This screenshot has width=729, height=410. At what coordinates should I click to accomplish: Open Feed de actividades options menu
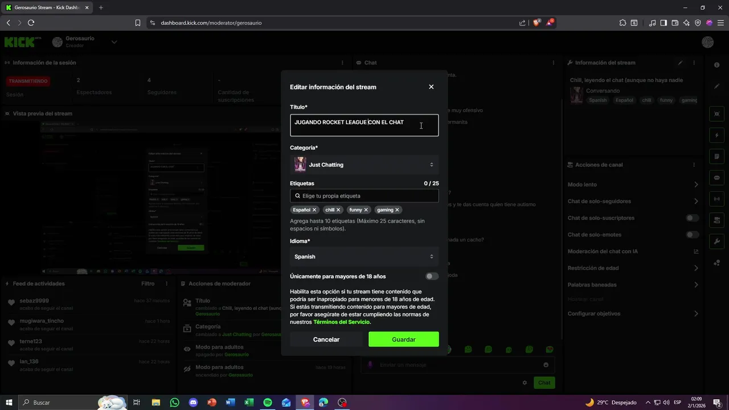pos(166,284)
